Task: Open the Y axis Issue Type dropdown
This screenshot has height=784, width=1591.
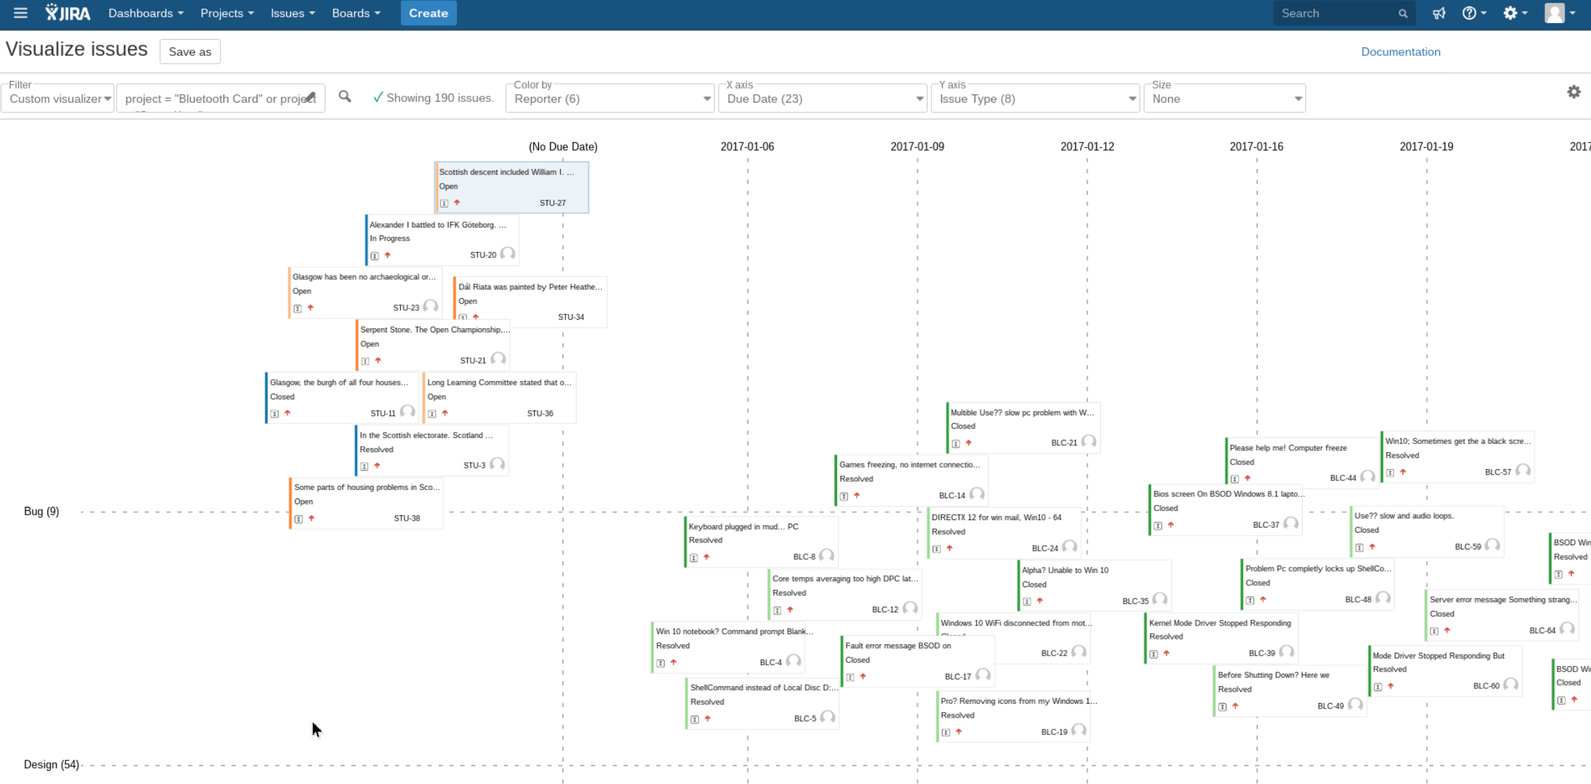Action: [1035, 98]
